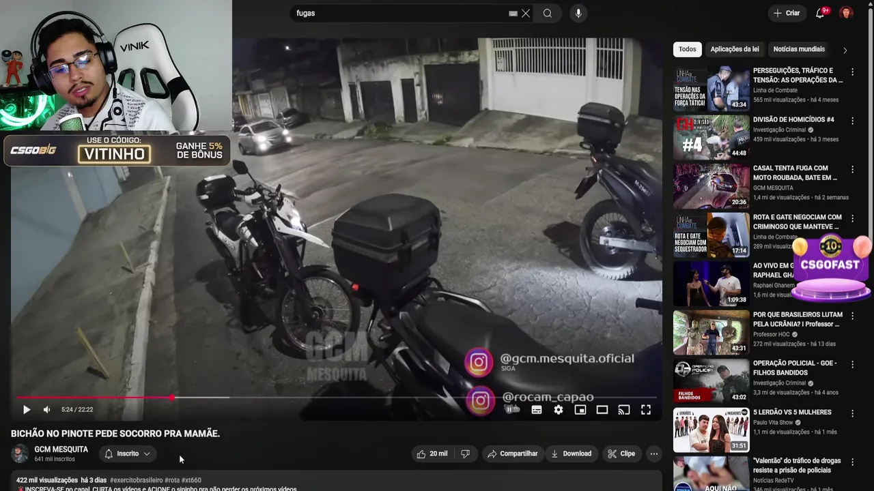Open the on-screen keyboard icon in search
Image resolution: width=874 pixels, height=491 pixels.
click(513, 13)
